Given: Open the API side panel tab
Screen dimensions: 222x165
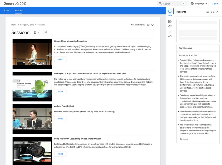Looking at the screenshot, I should point(170,34).
